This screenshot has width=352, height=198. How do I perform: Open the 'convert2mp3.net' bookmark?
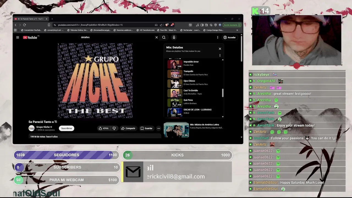click(54, 30)
